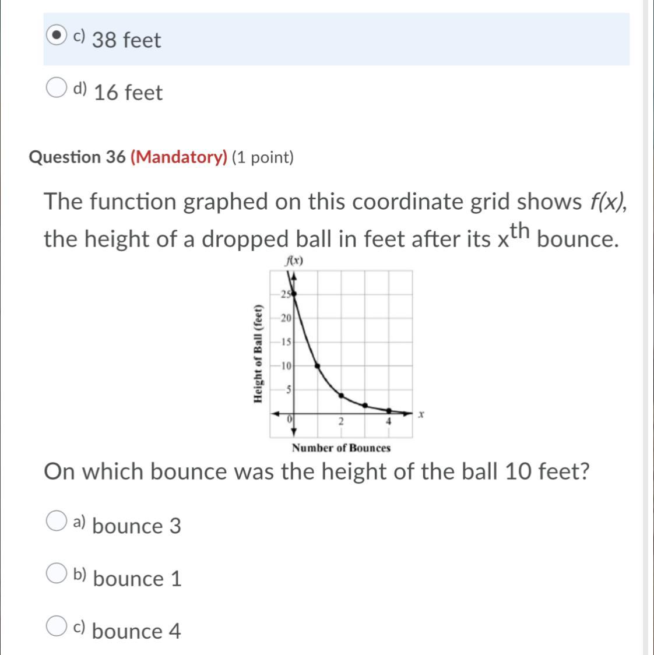Click the f(x) label above the graph
This screenshot has height=655, width=654.
(294, 261)
